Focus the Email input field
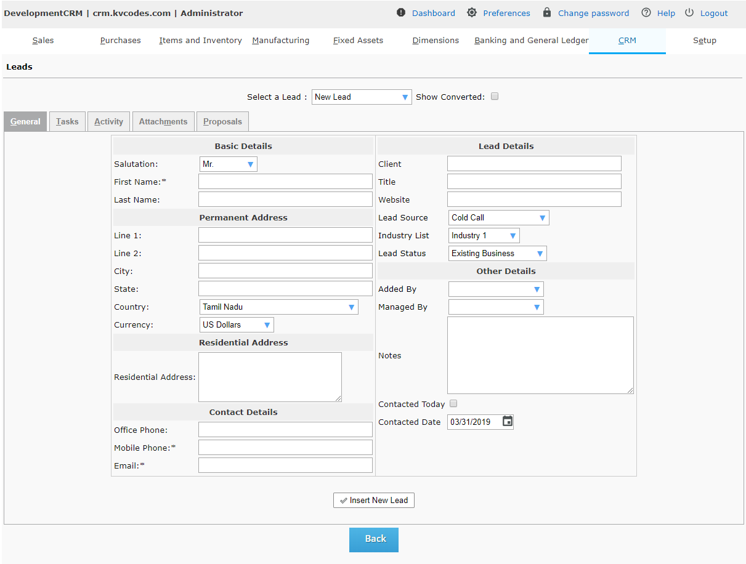Viewport: 746px width, 564px height. (x=285, y=465)
